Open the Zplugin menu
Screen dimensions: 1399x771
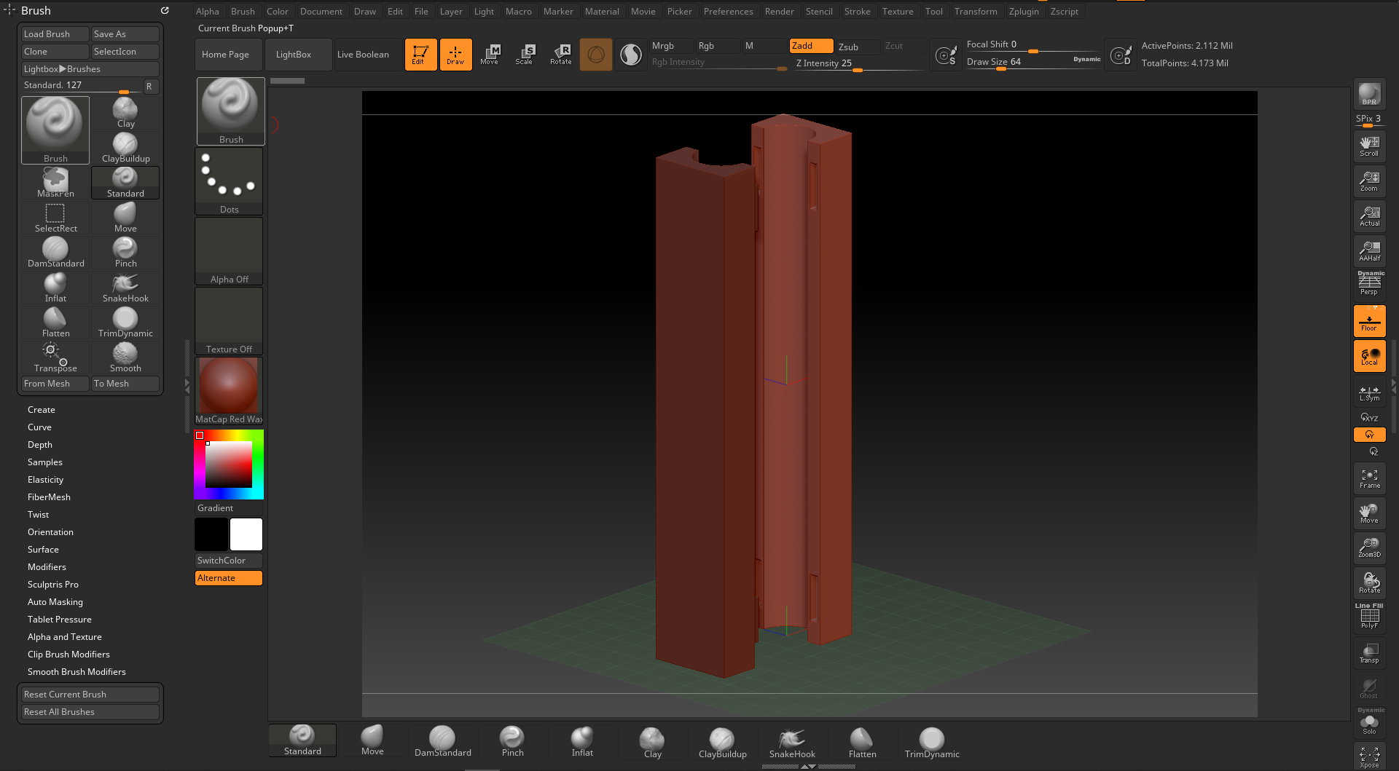click(x=1024, y=12)
